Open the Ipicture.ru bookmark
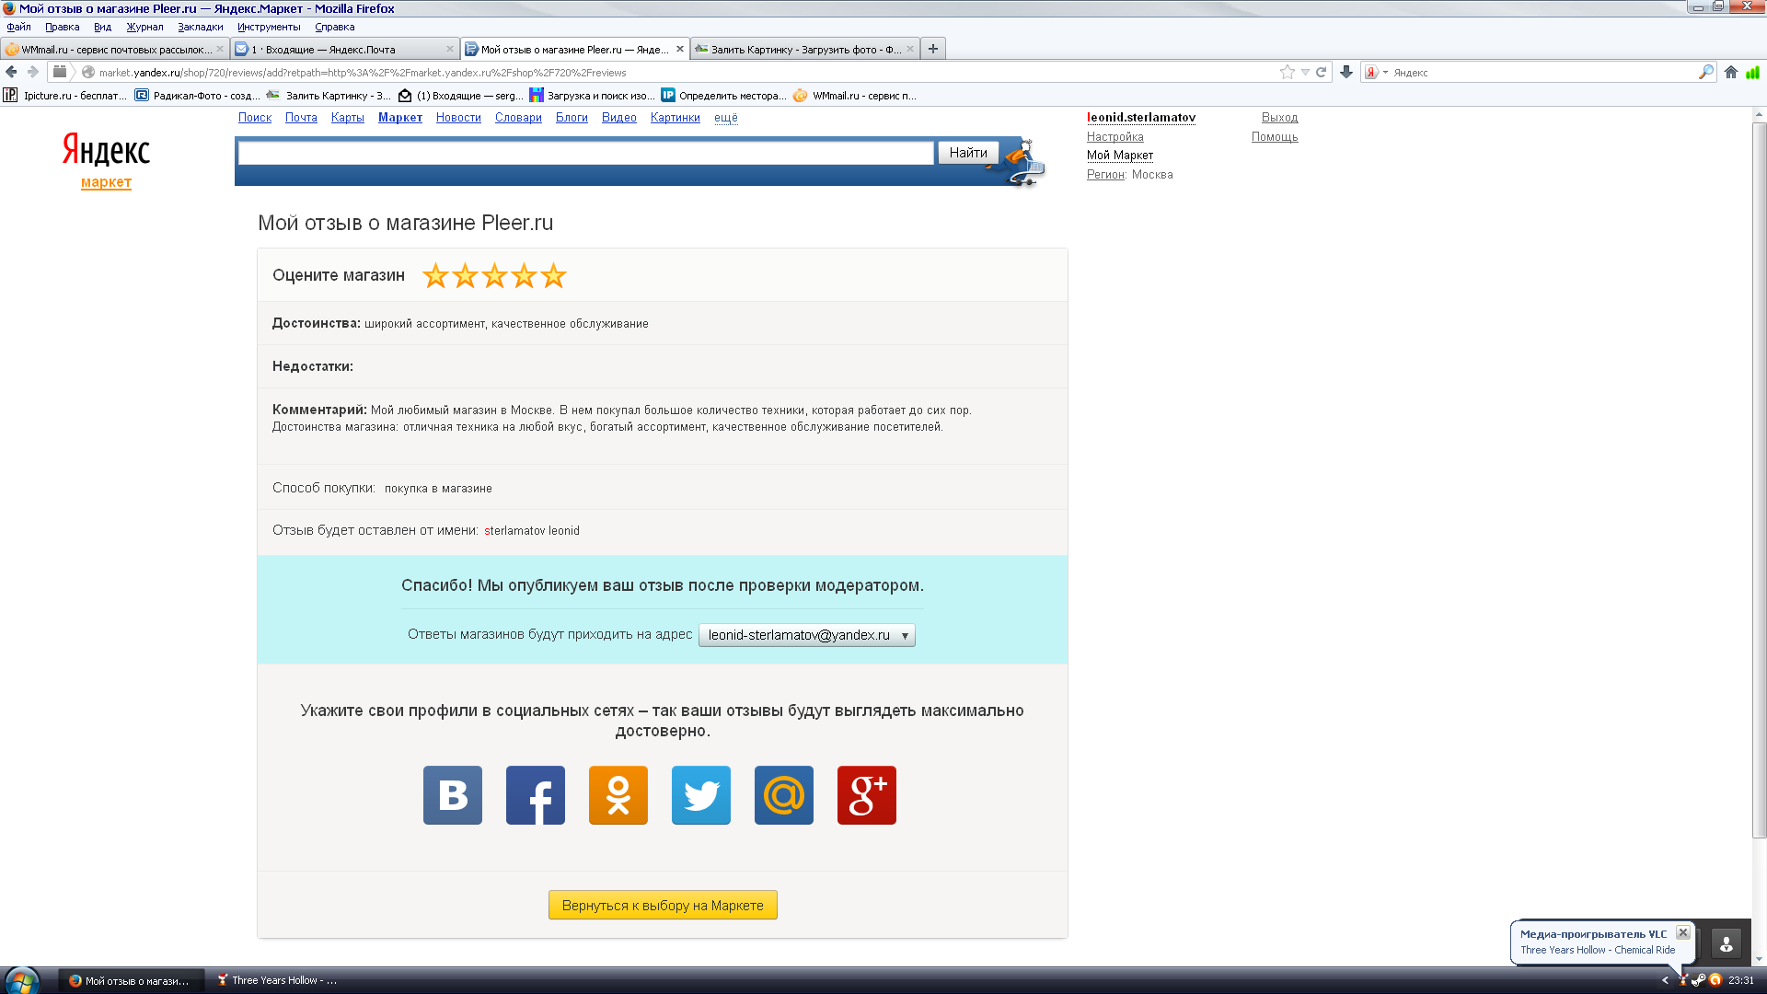Screen dimensions: 1767x994 click(65, 95)
